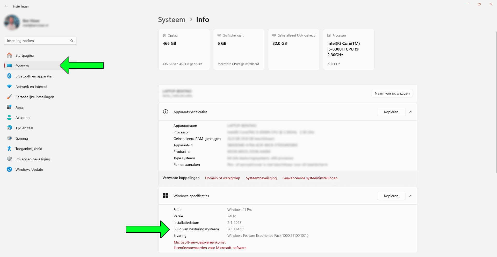Collapse the Apparaatspecificaties section chevron
Screen dimensions: 497x257
[x=411, y=112]
